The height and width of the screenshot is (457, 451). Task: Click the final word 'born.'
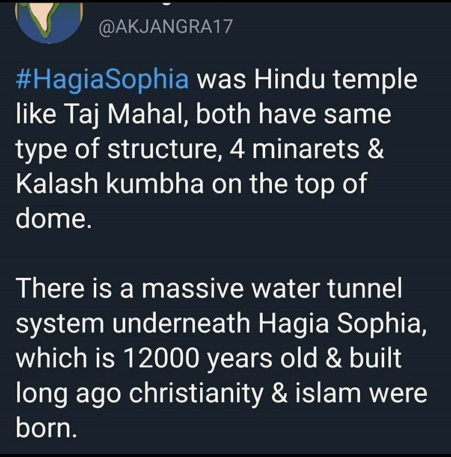pos(47,428)
